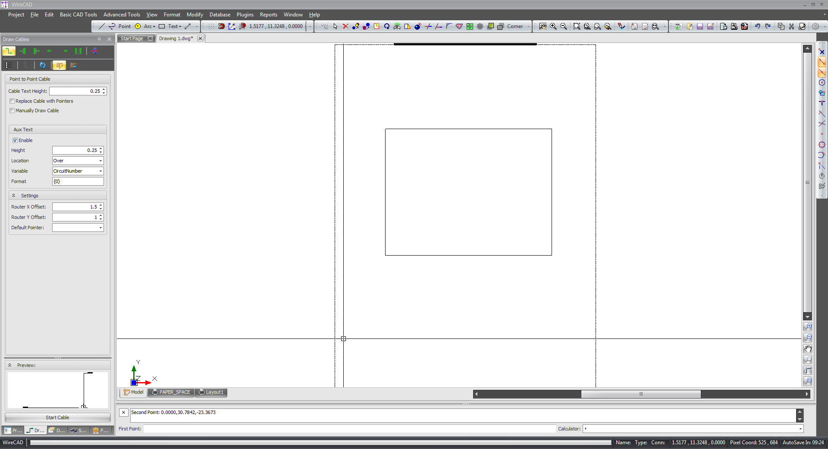Image resolution: width=828 pixels, height=449 pixels.
Task: Switch to the Layout1 tab
Action: [211, 392]
